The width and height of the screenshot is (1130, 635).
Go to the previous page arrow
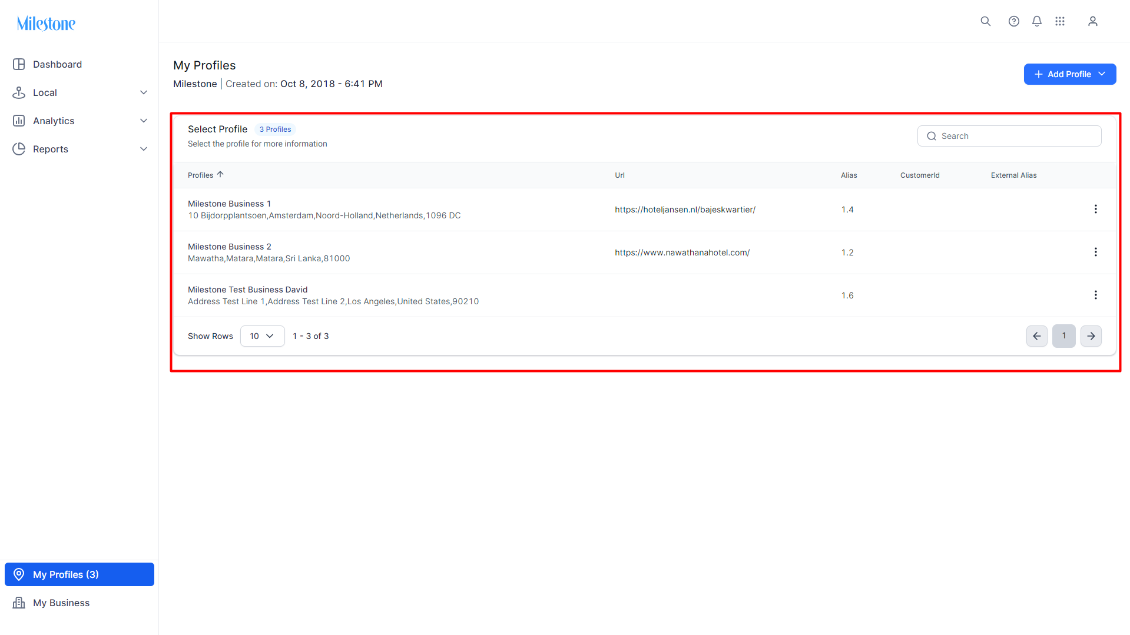pyautogui.click(x=1036, y=336)
